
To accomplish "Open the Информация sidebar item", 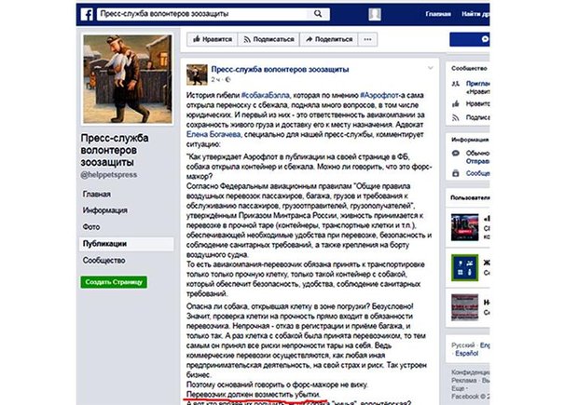I will coord(105,210).
